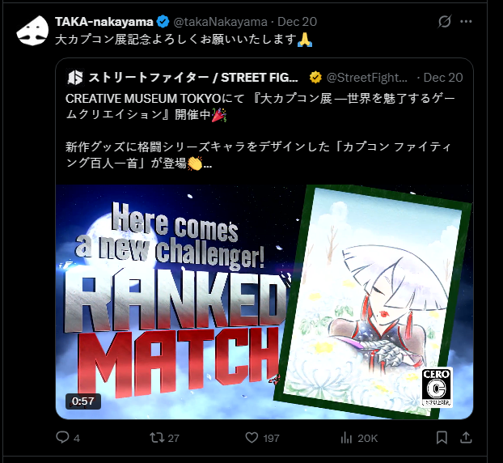Repost the tweet using the retweet icon
This screenshot has width=503, height=463.
(157, 437)
